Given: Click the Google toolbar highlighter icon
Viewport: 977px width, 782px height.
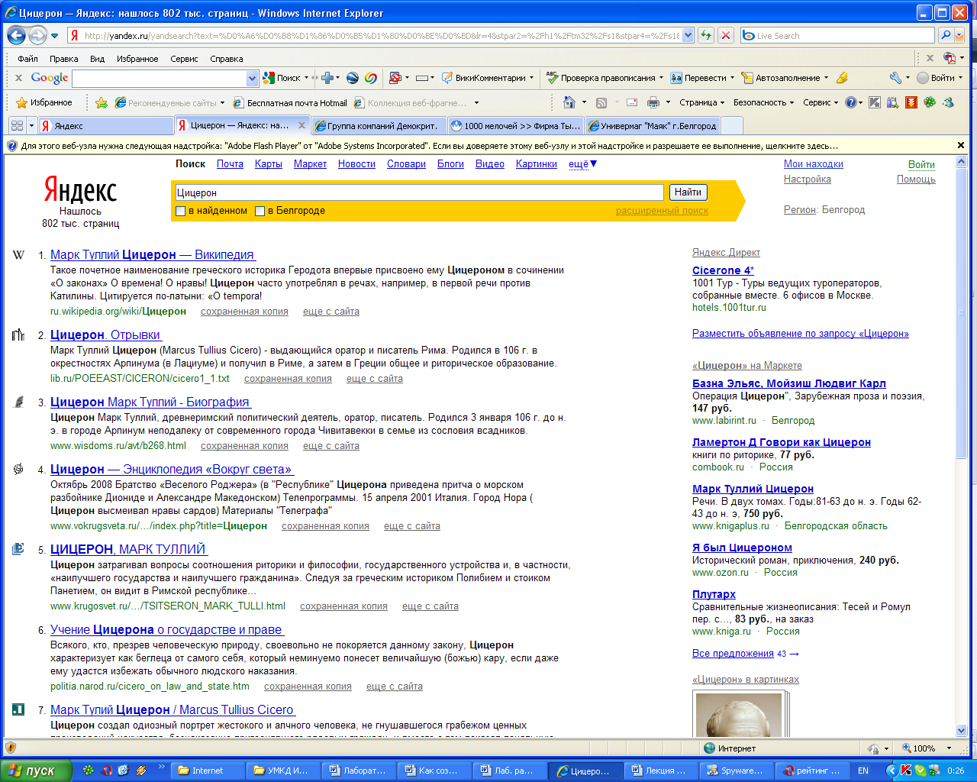Looking at the screenshot, I should pos(842,78).
